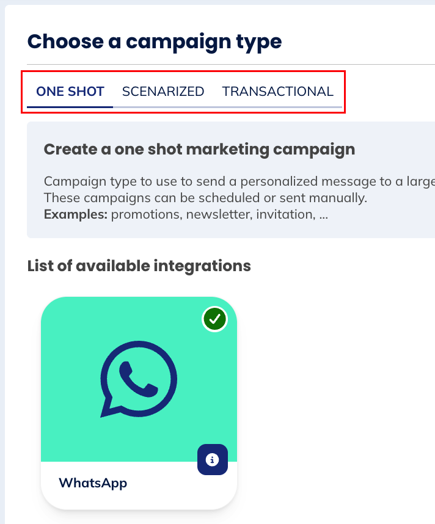The image size is (435, 524).
Task: Click the WhatsApp phone logo icon
Action: [x=139, y=379]
